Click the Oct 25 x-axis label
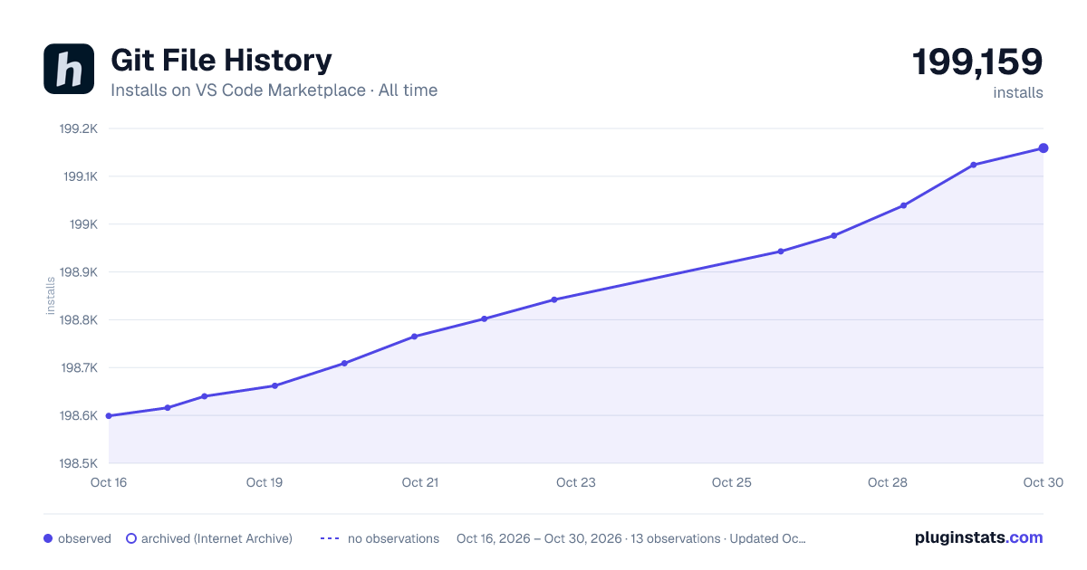 732,482
